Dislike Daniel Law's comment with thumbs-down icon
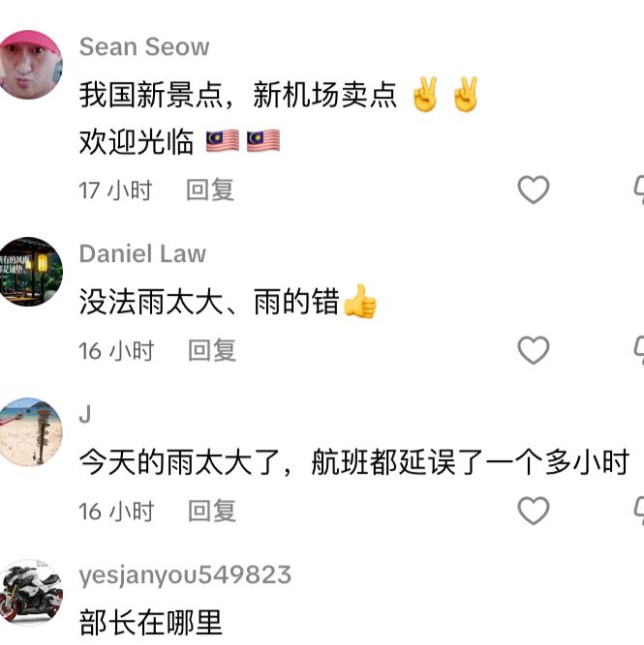The width and height of the screenshot is (644, 645). (x=639, y=350)
